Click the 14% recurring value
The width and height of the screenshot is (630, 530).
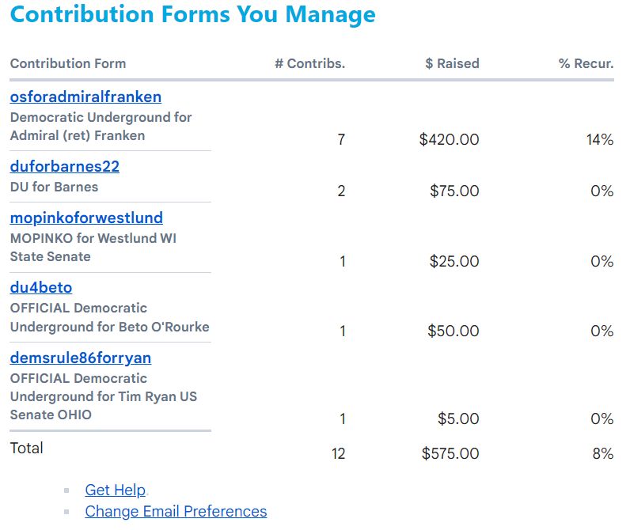click(599, 139)
